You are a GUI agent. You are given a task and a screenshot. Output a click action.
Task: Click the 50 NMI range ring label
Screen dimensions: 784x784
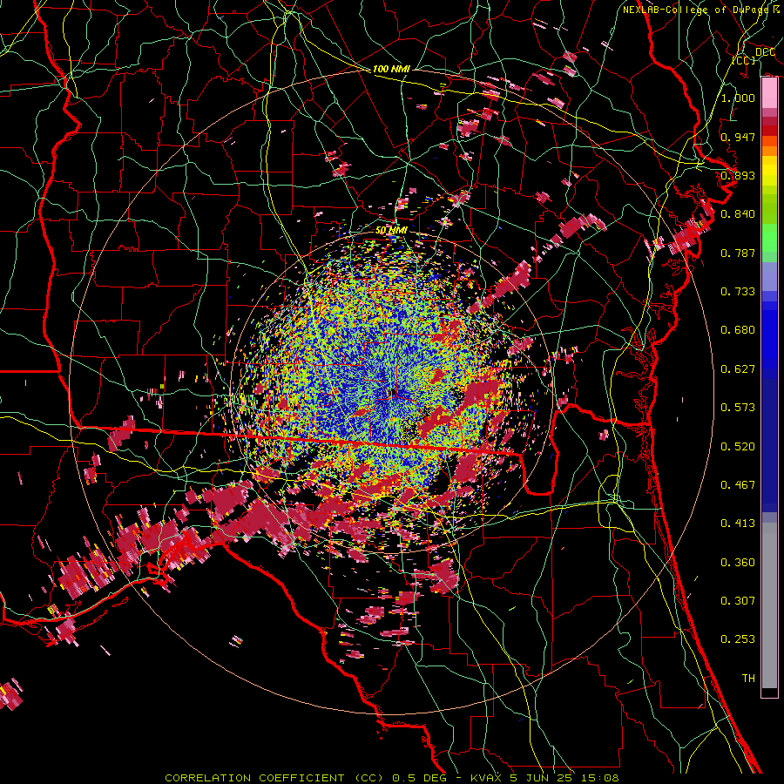pyautogui.click(x=391, y=230)
